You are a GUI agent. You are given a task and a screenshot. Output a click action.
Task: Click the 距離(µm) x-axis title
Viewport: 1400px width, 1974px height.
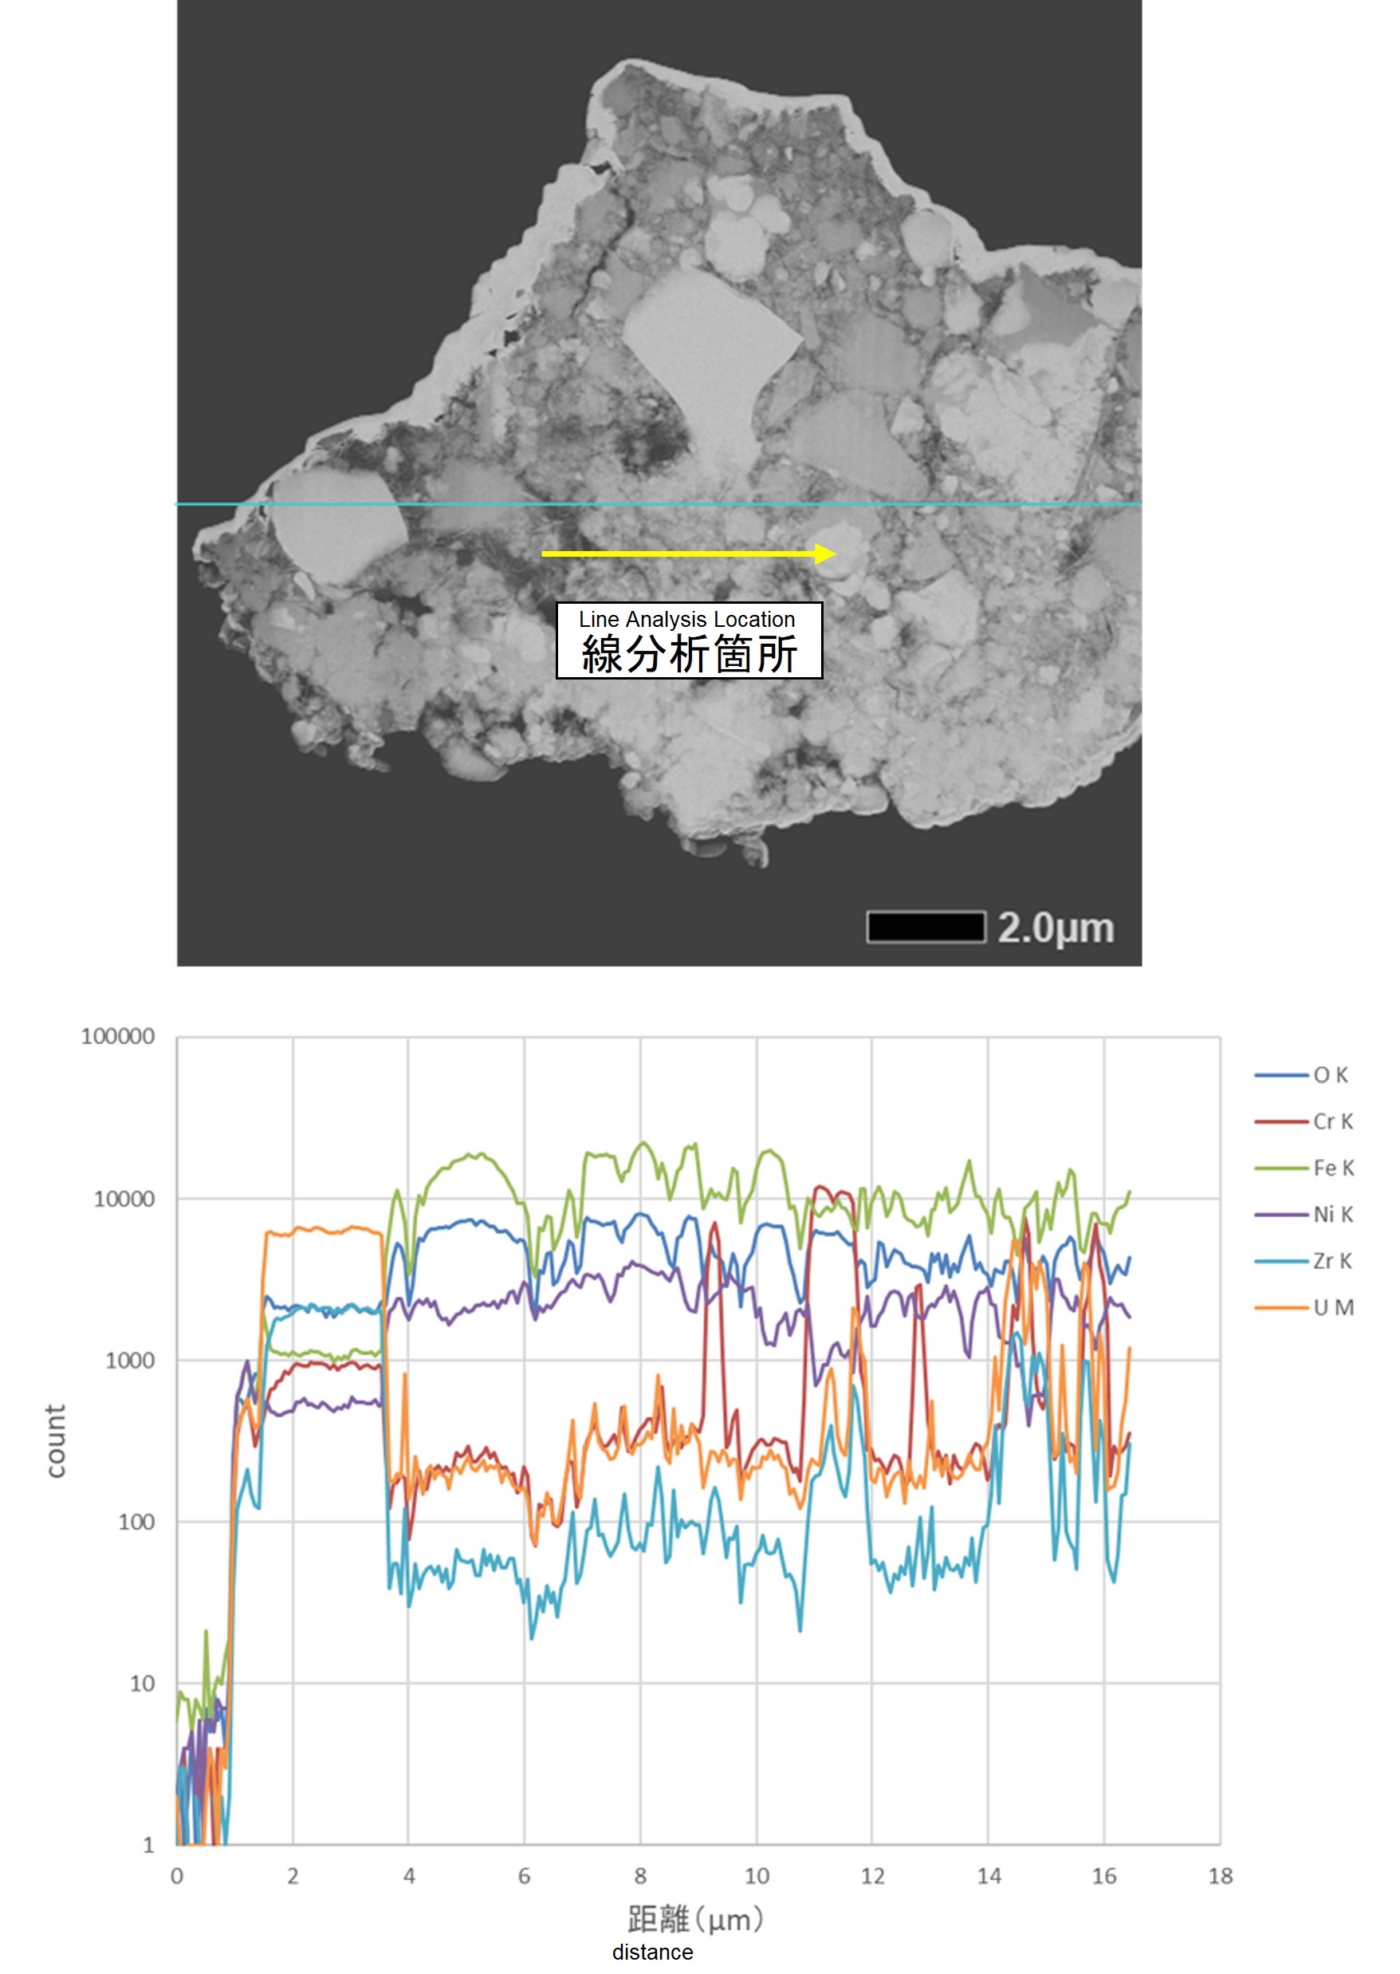click(x=695, y=1918)
